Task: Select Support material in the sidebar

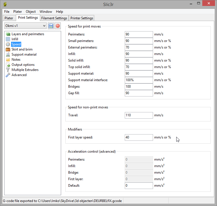Action: pos(24,54)
